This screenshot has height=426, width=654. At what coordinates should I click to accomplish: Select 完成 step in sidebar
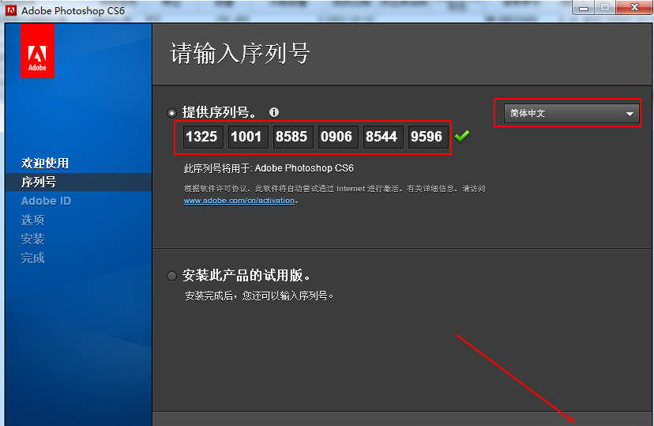[x=32, y=258]
